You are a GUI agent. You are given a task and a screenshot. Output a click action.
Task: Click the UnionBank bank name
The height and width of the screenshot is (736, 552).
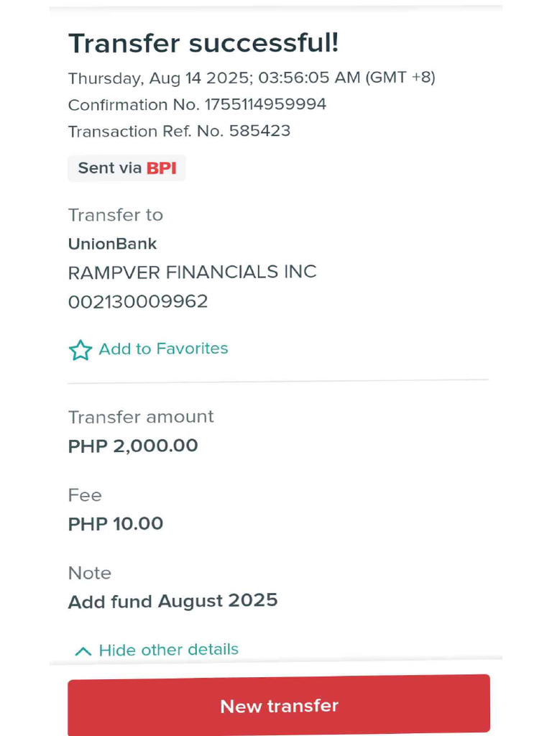112,244
